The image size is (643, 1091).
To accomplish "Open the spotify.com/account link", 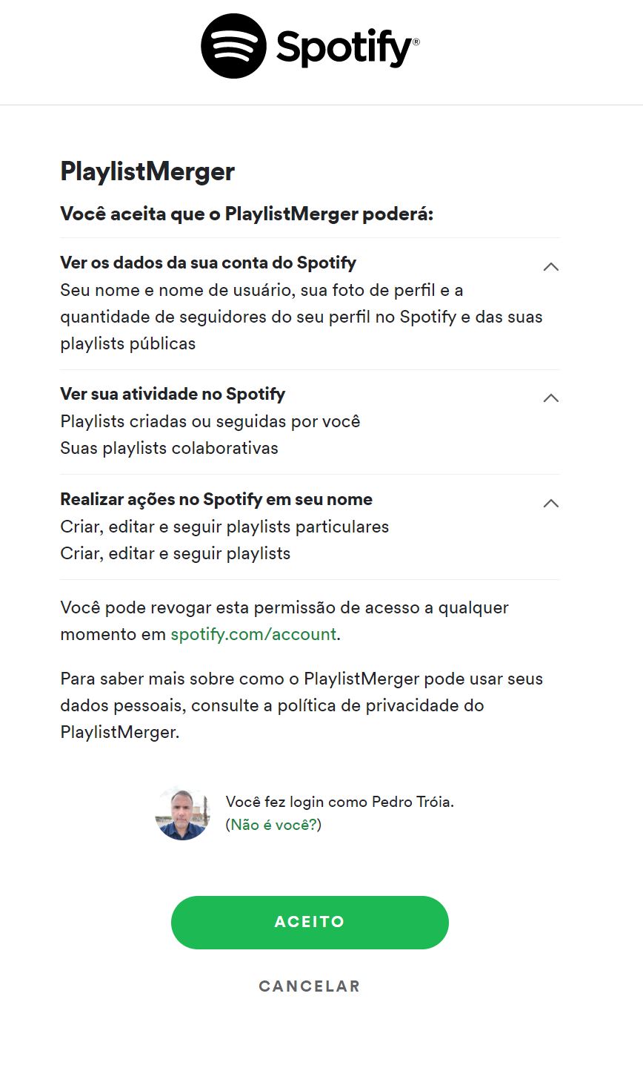I will [x=253, y=634].
